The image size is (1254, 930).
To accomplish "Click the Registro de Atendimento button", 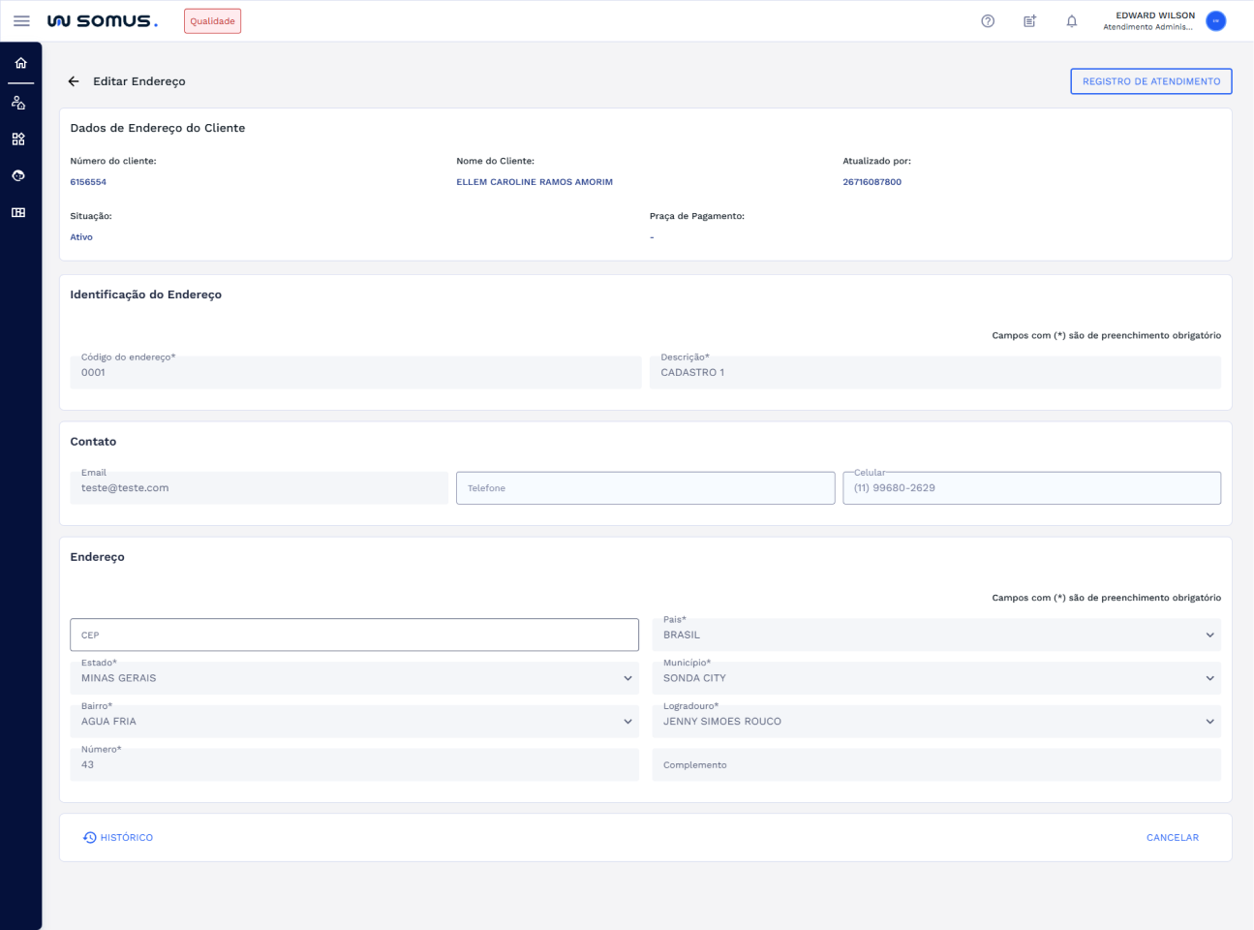I will click(1150, 81).
